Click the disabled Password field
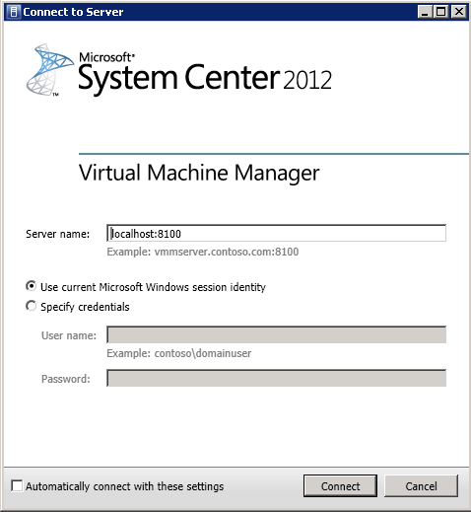This screenshot has width=471, height=512. click(276, 378)
